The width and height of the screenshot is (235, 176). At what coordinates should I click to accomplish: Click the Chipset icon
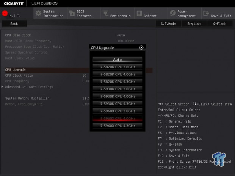[139, 13]
